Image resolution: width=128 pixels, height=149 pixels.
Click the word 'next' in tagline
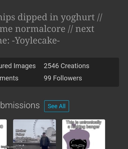pos(85,29)
